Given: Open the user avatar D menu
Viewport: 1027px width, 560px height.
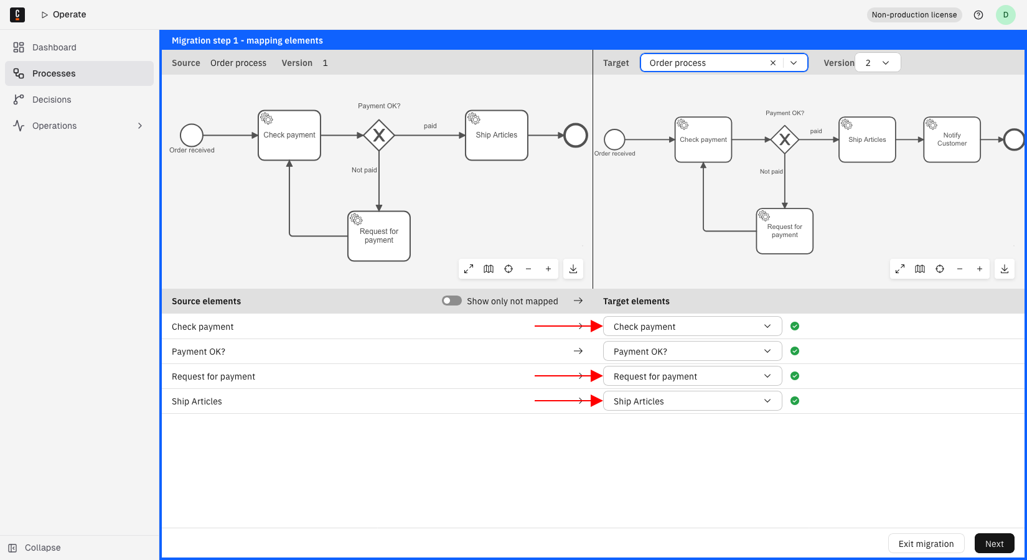Looking at the screenshot, I should [1006, 15].
